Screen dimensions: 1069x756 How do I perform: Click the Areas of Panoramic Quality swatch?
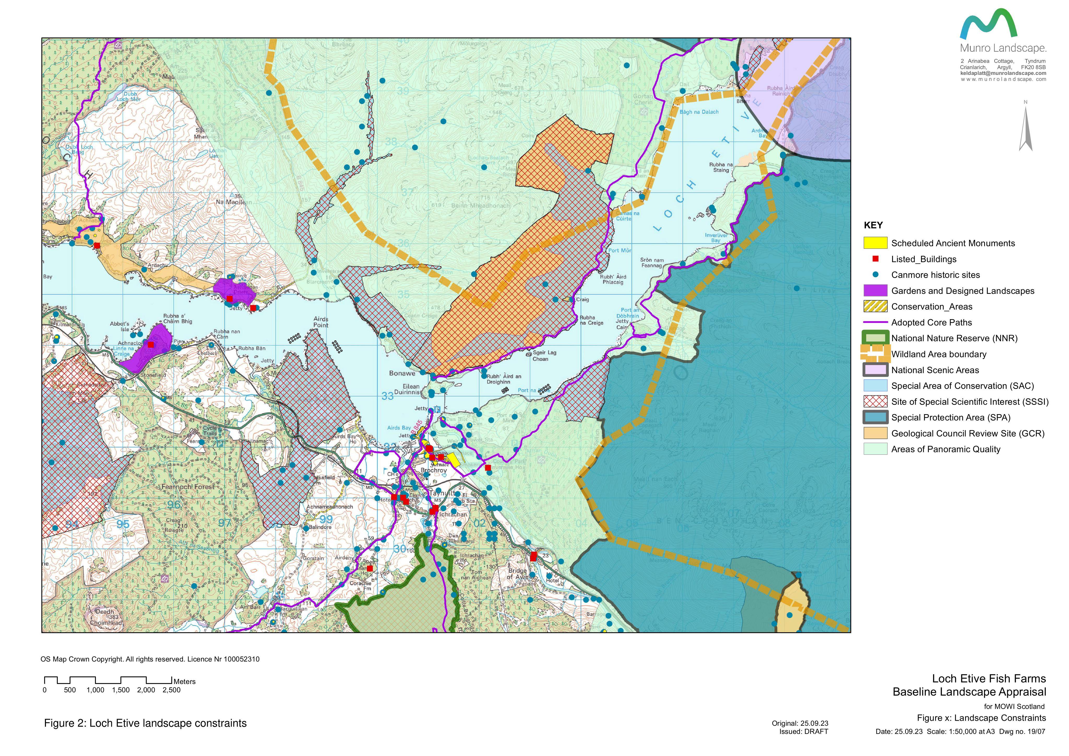(875, 449)
